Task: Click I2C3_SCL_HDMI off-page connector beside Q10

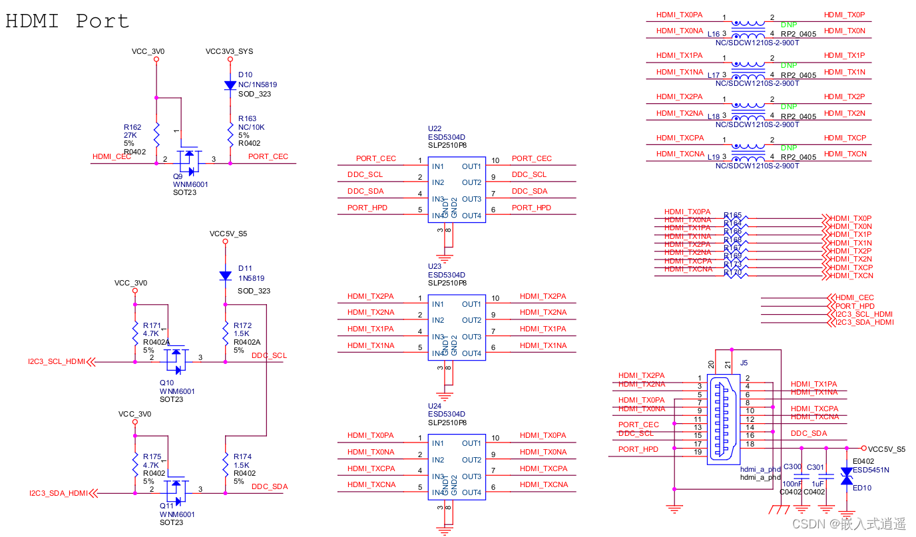Action: click(x=61, y=362)
